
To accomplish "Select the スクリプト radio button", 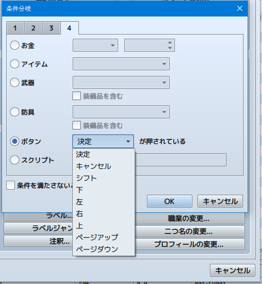I will (x=15, y=160).
